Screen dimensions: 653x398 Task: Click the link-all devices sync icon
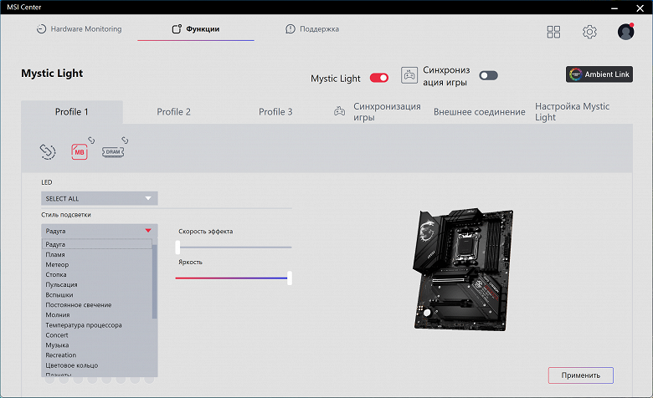[48, 151]
